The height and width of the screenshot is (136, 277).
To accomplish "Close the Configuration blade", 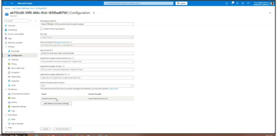I will click(270, 13).
